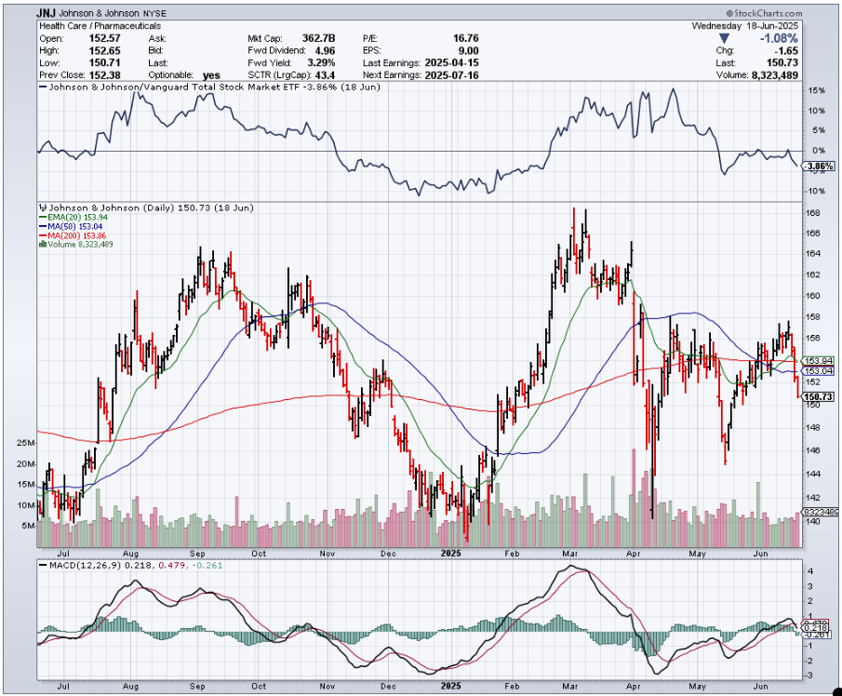
Task: Click the Fwd Dividend value 4.96
Action: point(325,50)
